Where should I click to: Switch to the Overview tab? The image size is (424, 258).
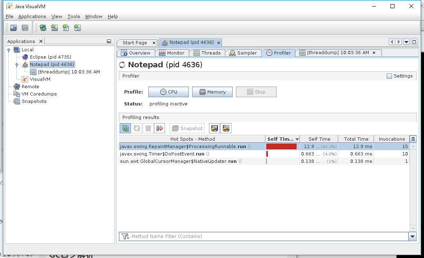[136, 53]
